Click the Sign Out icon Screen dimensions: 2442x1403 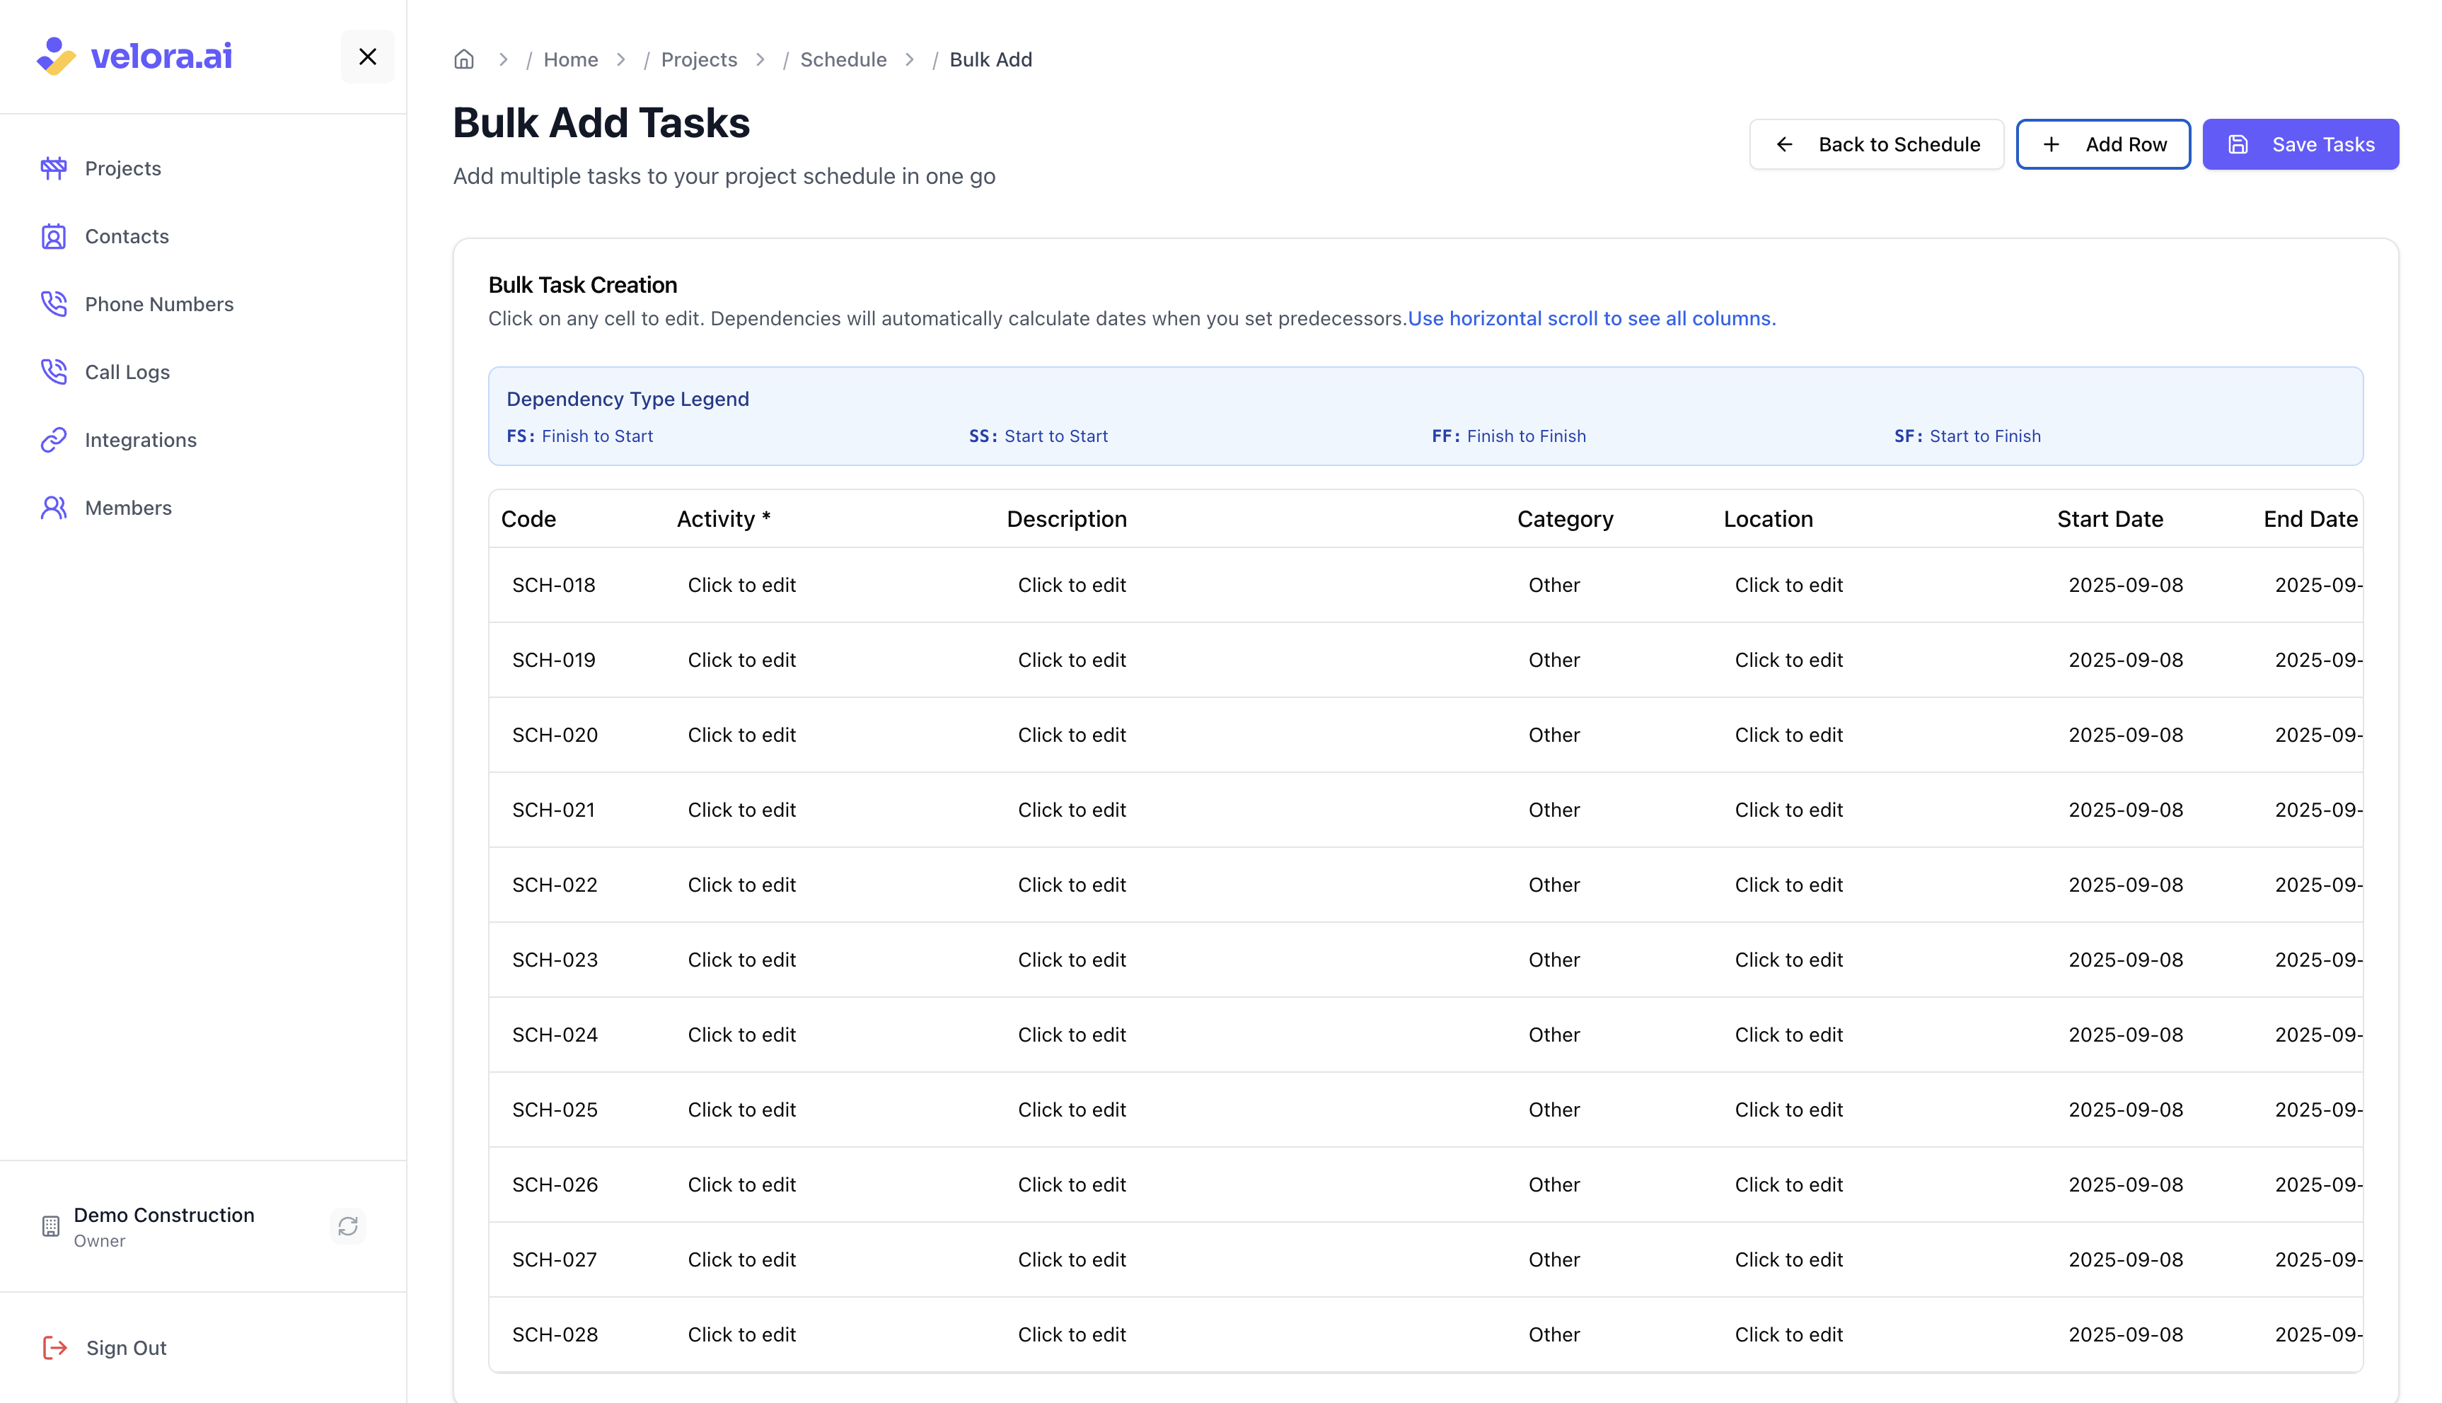[x=55, y=1348]
